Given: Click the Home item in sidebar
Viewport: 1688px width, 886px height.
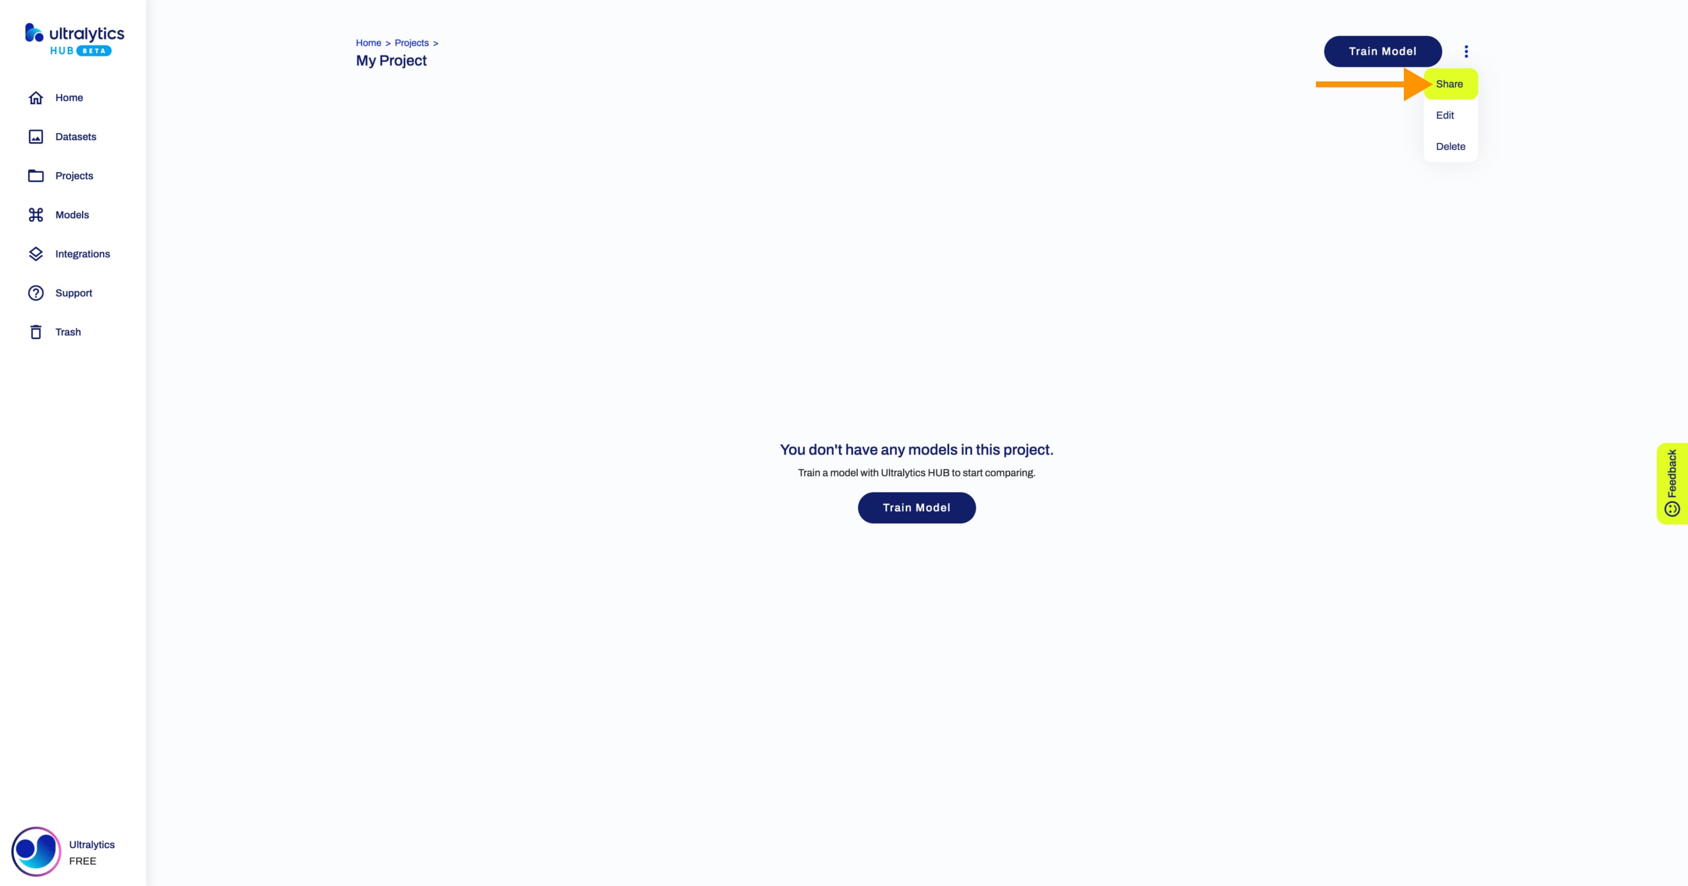Looking at the screenshot, I should point(69,97).
